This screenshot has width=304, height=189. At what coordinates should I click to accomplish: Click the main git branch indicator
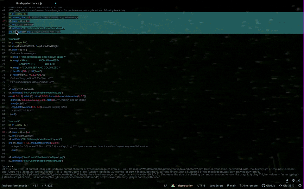coord(231,186)
